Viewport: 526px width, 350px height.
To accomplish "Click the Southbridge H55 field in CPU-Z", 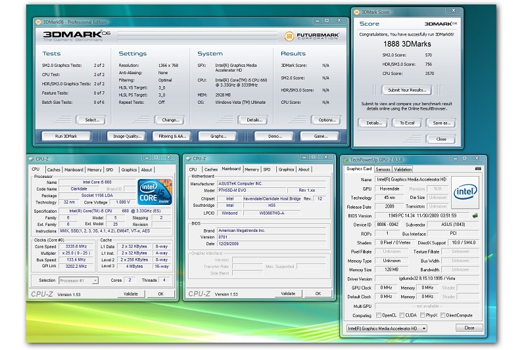I will click(x=272, y=206).
